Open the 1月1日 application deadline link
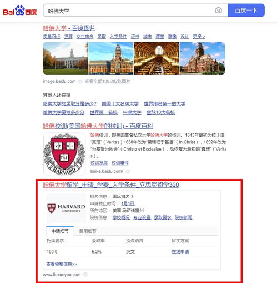 pos(128,204)
